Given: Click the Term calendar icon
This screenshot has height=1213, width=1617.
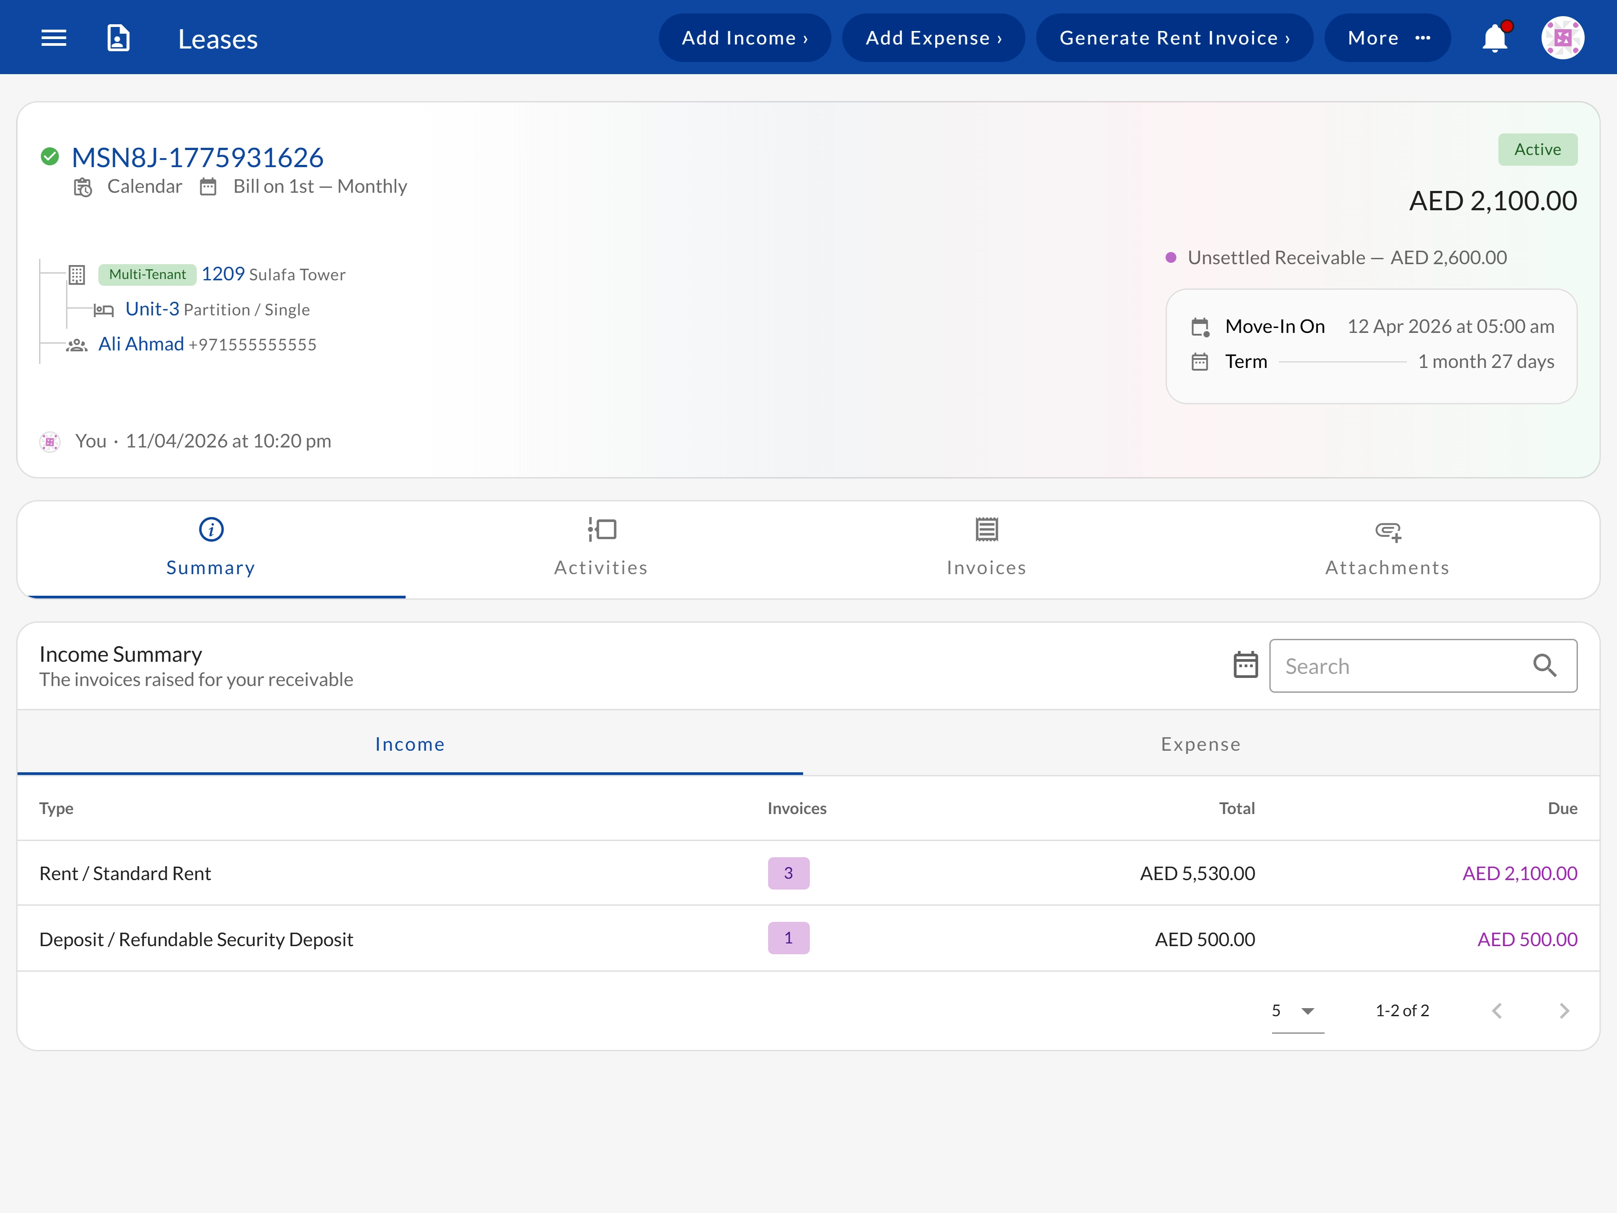Looking at the screenshot, I should point(1200,362).
